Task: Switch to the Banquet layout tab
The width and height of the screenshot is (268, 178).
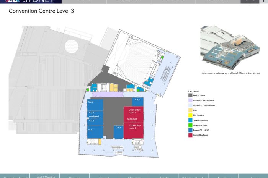Action: point(74,176)
